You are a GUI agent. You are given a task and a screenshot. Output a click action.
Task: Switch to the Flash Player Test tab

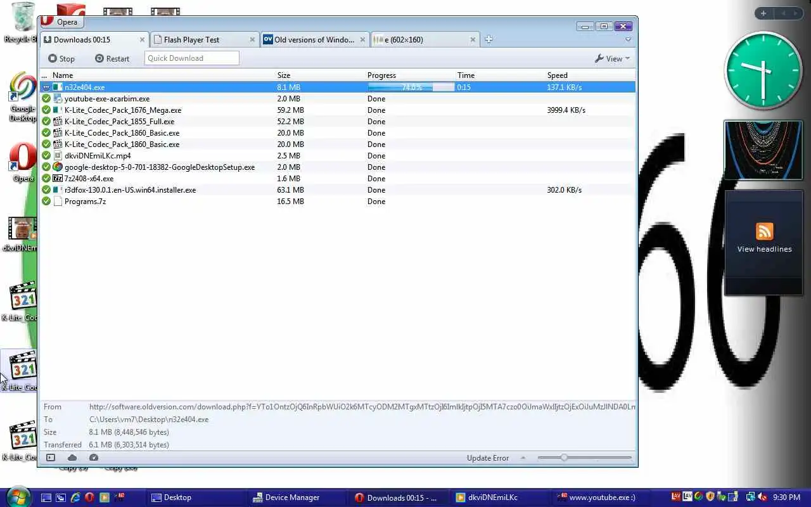coord(205,39)
